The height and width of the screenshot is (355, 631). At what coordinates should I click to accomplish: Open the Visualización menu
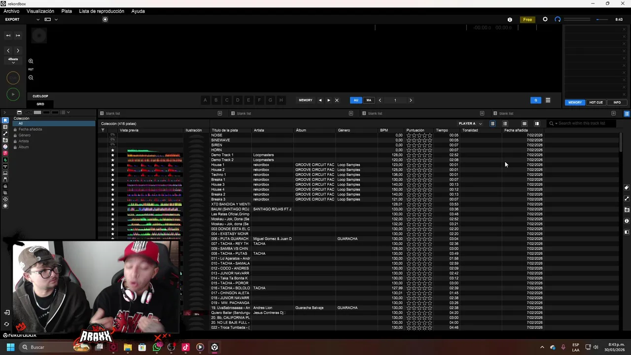[40, 11]
